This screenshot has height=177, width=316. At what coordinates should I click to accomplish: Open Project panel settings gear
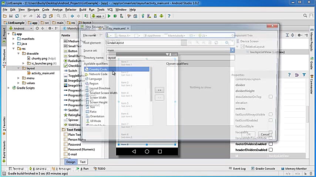pos(50,28)
